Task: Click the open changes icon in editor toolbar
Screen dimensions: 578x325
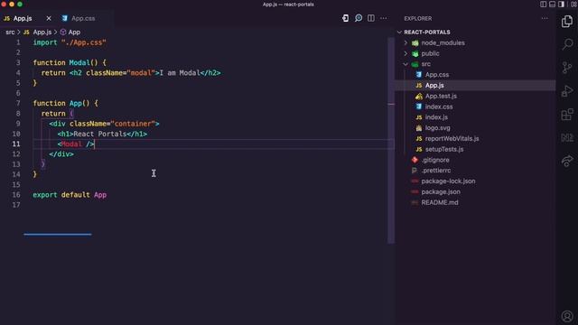Action: (345, 18)
